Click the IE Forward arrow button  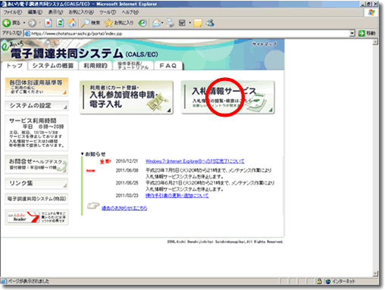pos(32,23)
